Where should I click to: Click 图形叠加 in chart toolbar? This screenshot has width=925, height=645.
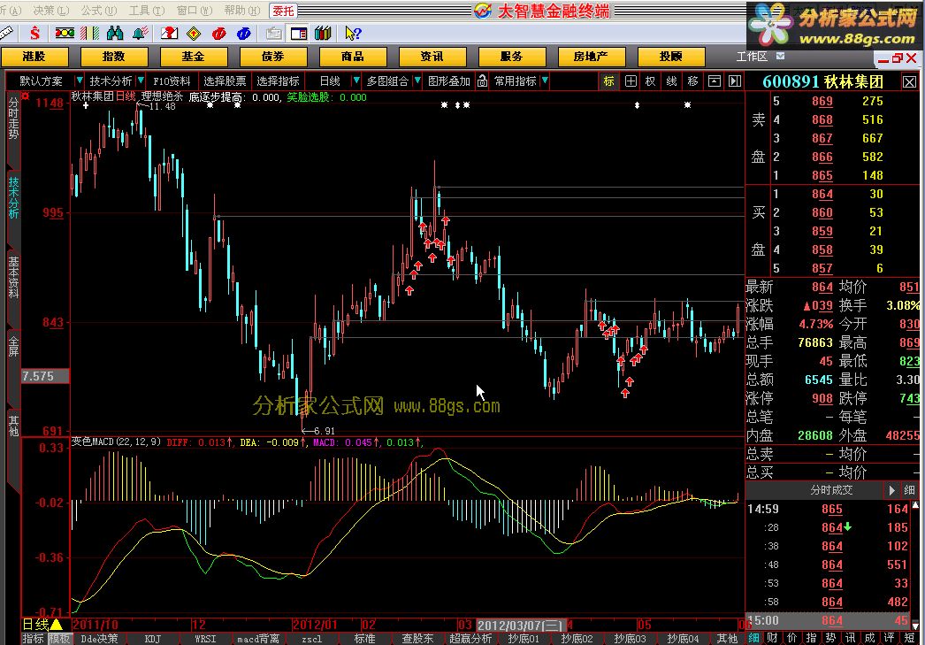[449, 81]
